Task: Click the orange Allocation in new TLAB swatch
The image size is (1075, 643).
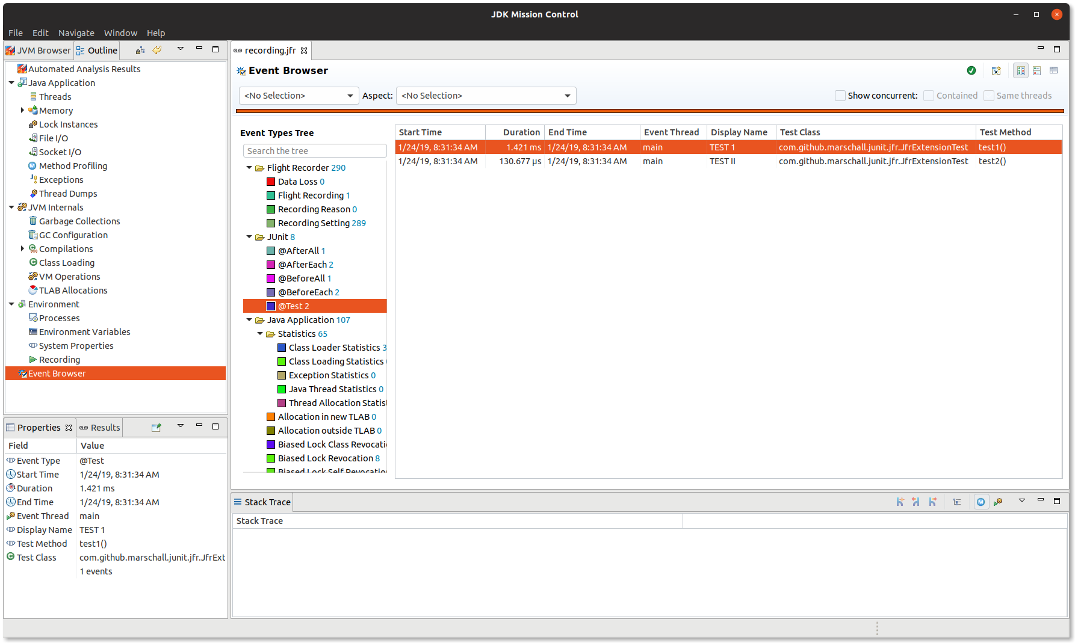Action: pos(271,416)
